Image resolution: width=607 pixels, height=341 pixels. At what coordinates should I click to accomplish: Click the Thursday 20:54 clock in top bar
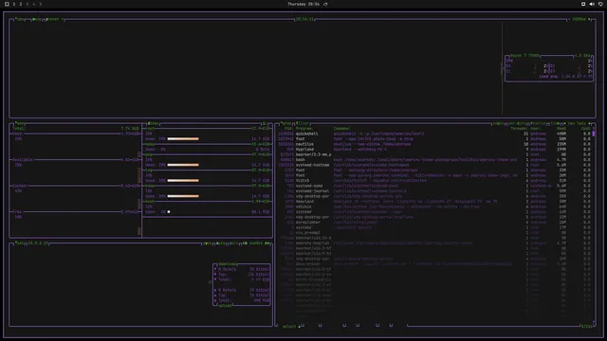pyautogui.click(x=303, y=4)
